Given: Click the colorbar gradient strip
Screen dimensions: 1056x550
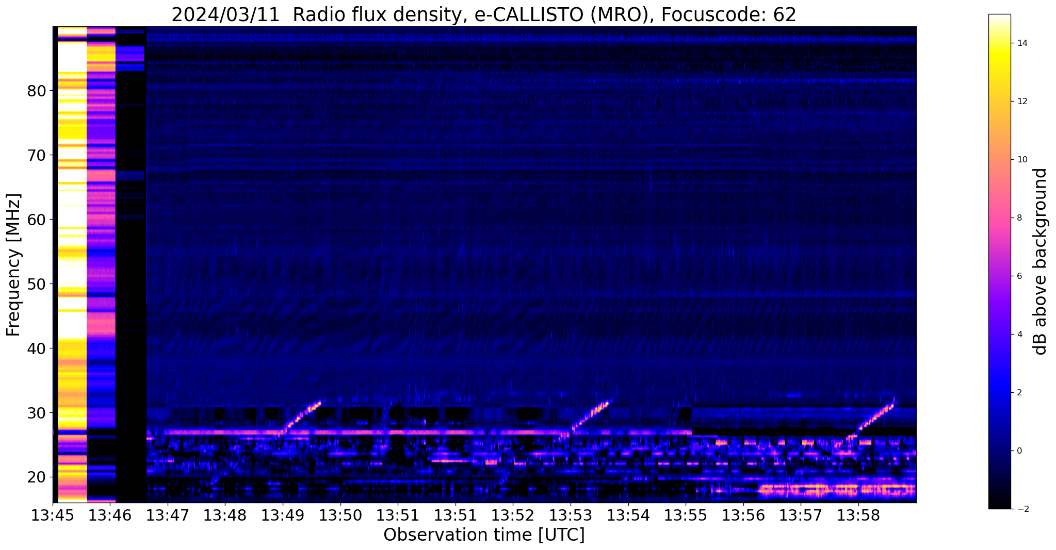Looking at the screenshot, I should [x=1000, y=261].
